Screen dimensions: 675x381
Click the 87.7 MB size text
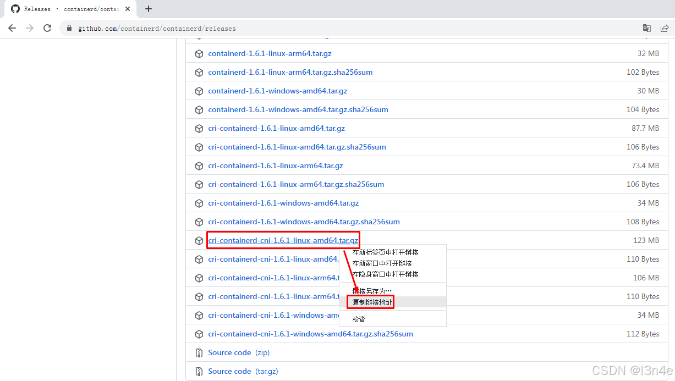click(x=645, y=129)
